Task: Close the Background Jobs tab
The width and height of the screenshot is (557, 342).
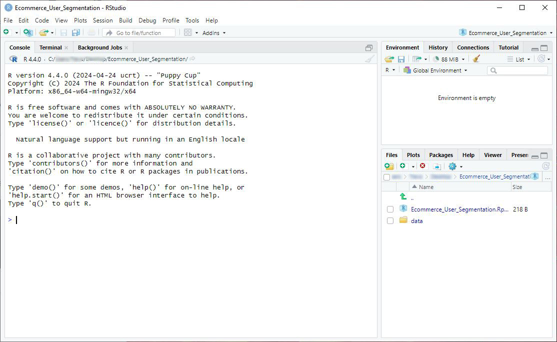Action: 126,47
